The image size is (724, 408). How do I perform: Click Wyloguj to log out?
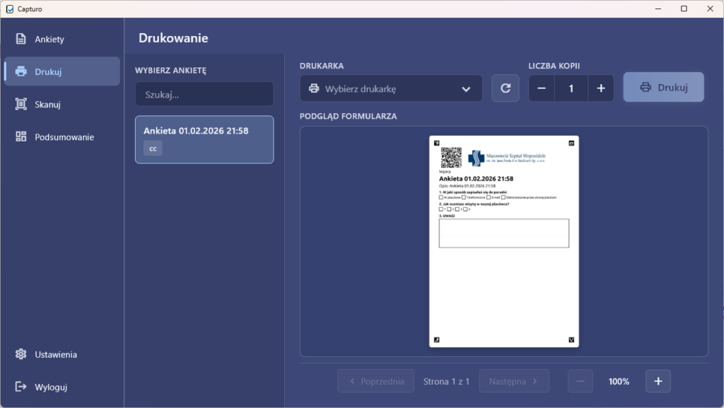62,387
